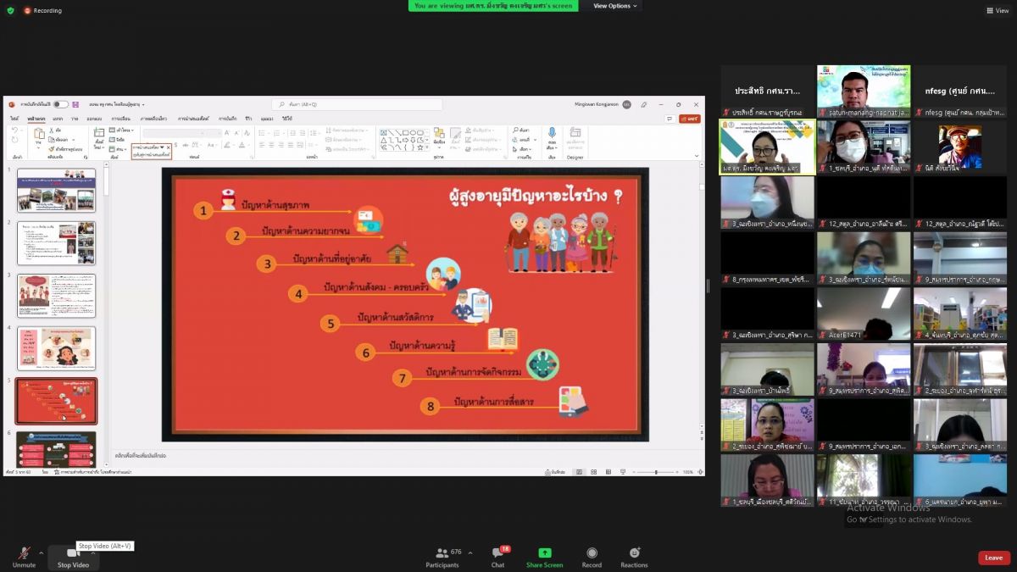Image resolution: width=1017 pixels, height=572 pixels.
Task: Expand audio options arrow next to Unmute
Action: (41, 553)
